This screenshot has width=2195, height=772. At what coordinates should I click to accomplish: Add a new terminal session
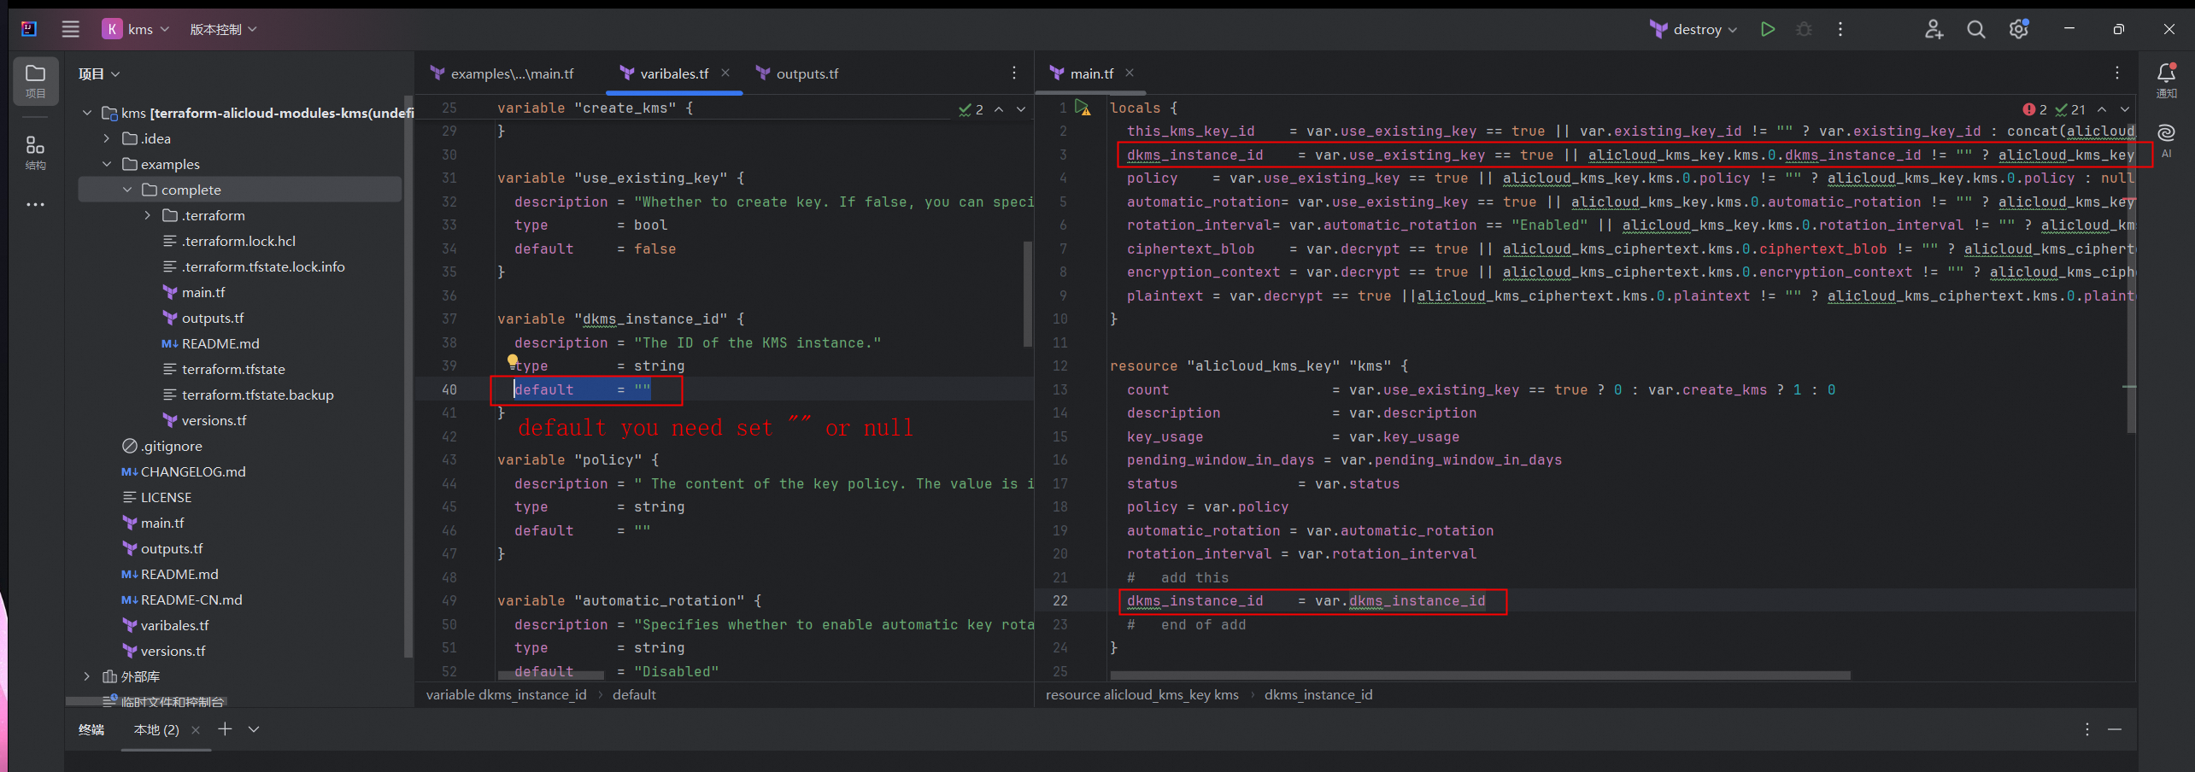point(225,728)
